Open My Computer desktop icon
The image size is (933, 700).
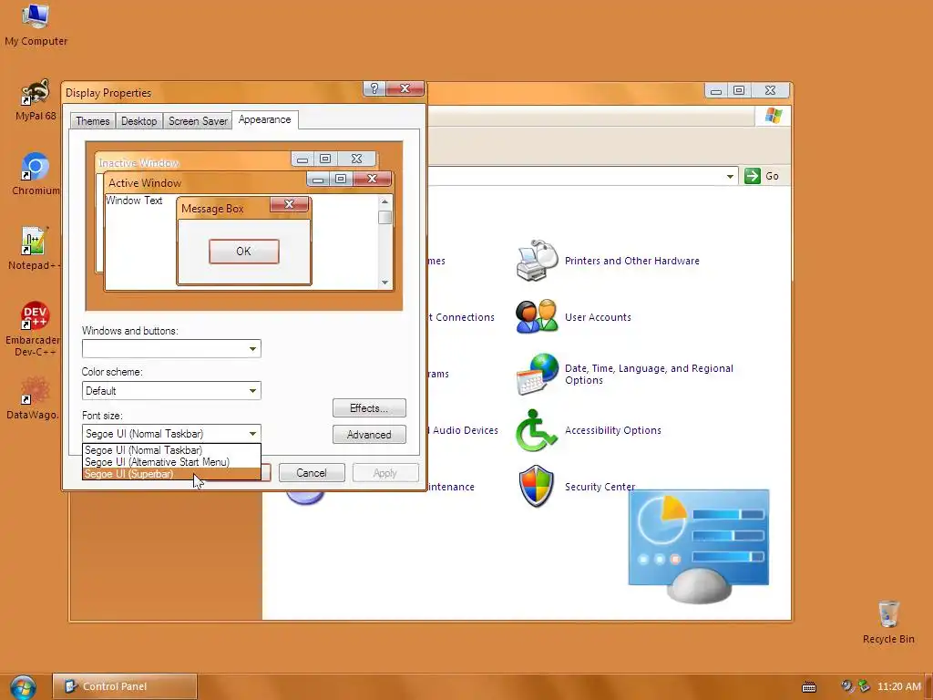coord(36,24)
